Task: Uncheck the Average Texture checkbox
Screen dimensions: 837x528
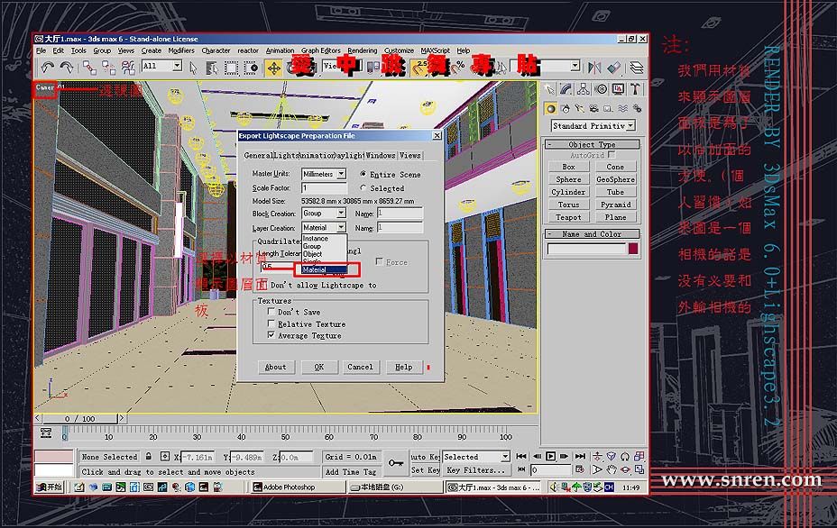Action: (x=271, y=335)
